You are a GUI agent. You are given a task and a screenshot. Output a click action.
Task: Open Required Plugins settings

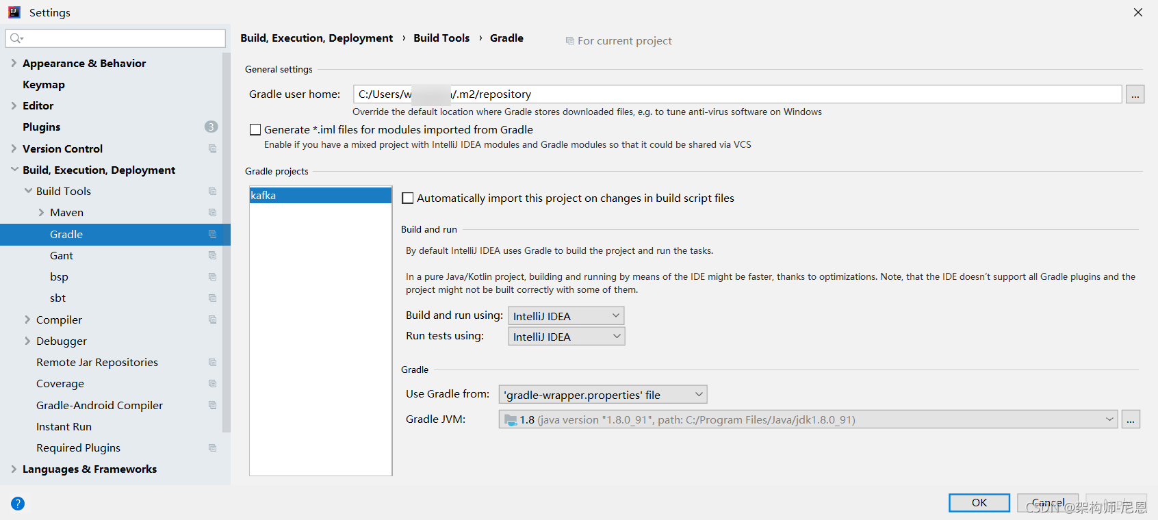78,447
